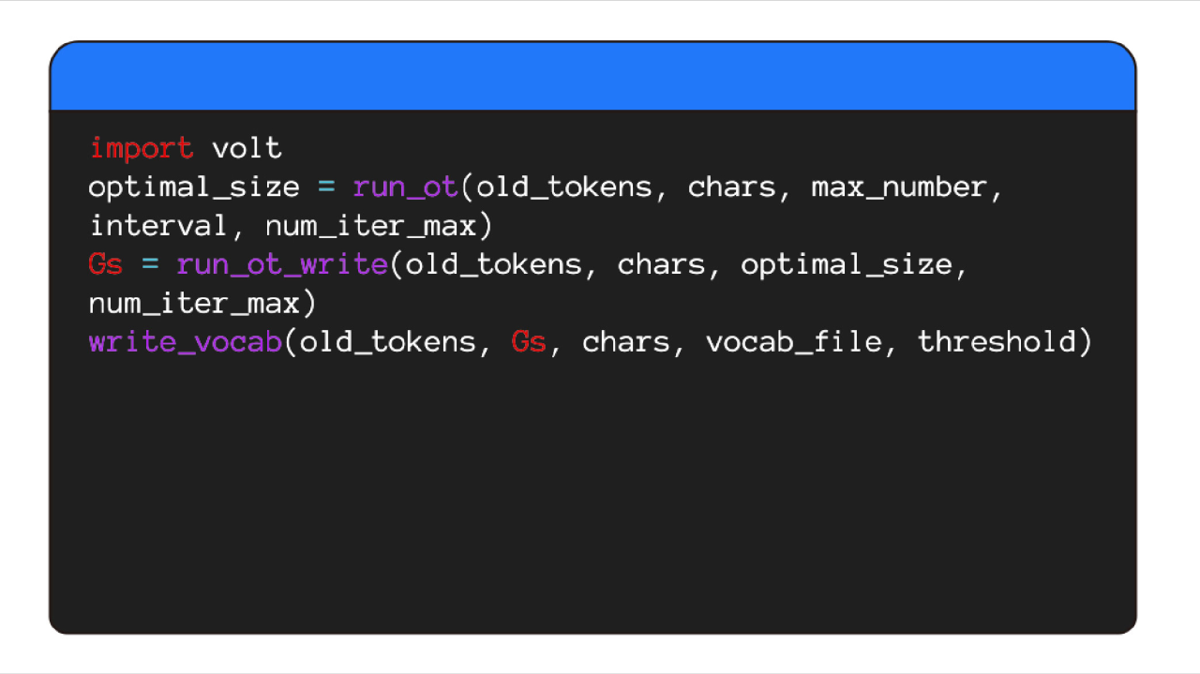Select the "interval" argument
Viewport: 1200px width, 674px height.
click(x=158, y=226)
